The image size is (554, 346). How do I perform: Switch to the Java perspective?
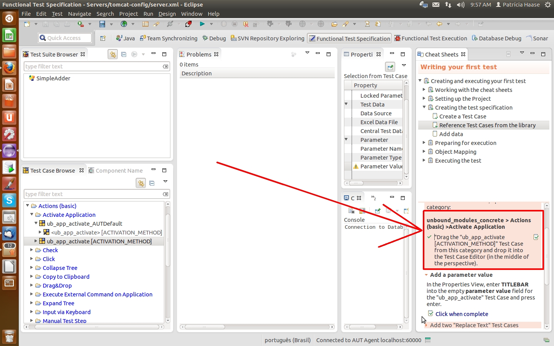[125, 38]
